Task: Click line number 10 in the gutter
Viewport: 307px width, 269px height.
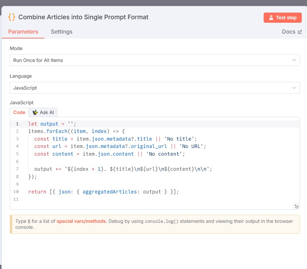Action: pyautogui.click(x=16, y=192)
